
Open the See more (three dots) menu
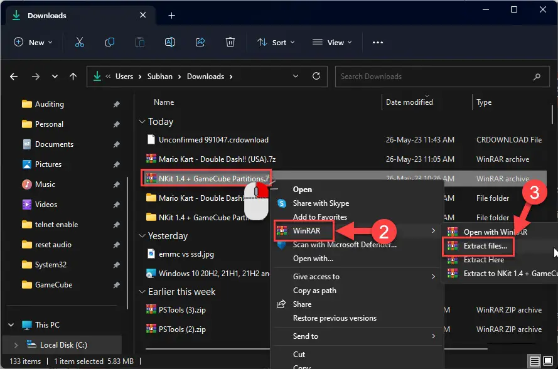point(378,42)
